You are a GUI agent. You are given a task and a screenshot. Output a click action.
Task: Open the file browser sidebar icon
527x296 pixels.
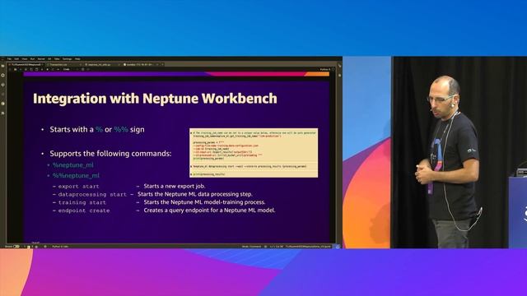tap(2, 66)
